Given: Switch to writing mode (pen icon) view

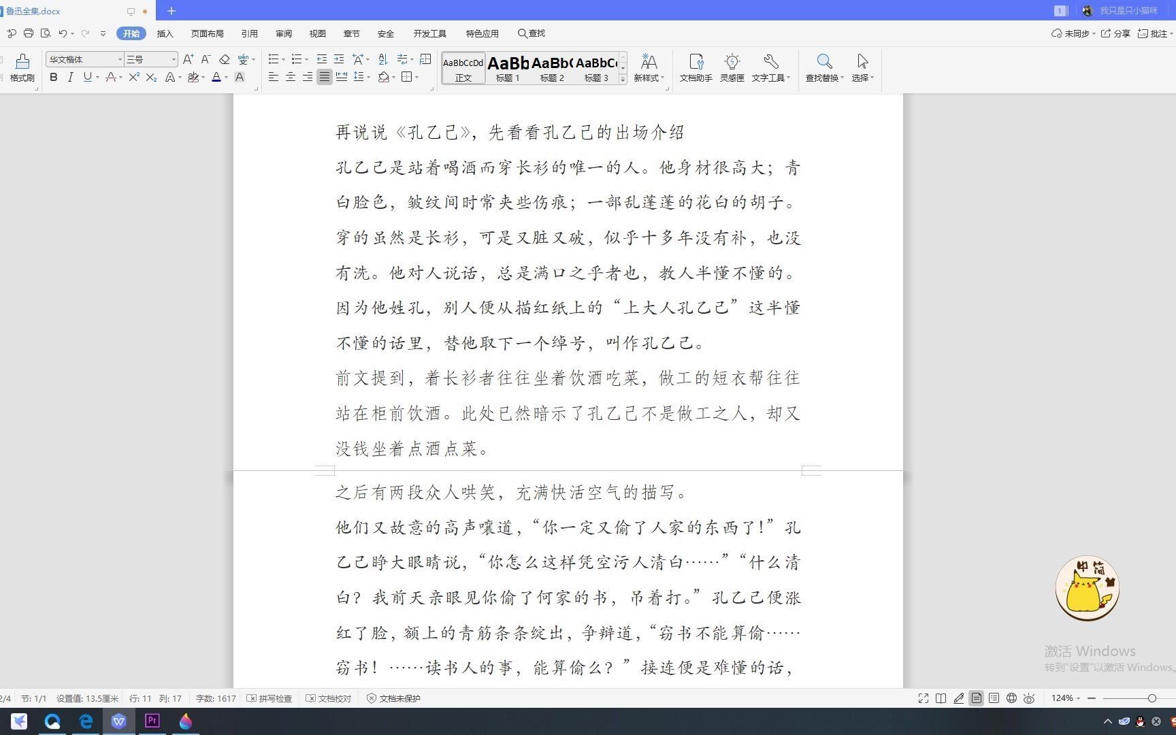Looking at the screenshot, I should [x=959, y=698].
